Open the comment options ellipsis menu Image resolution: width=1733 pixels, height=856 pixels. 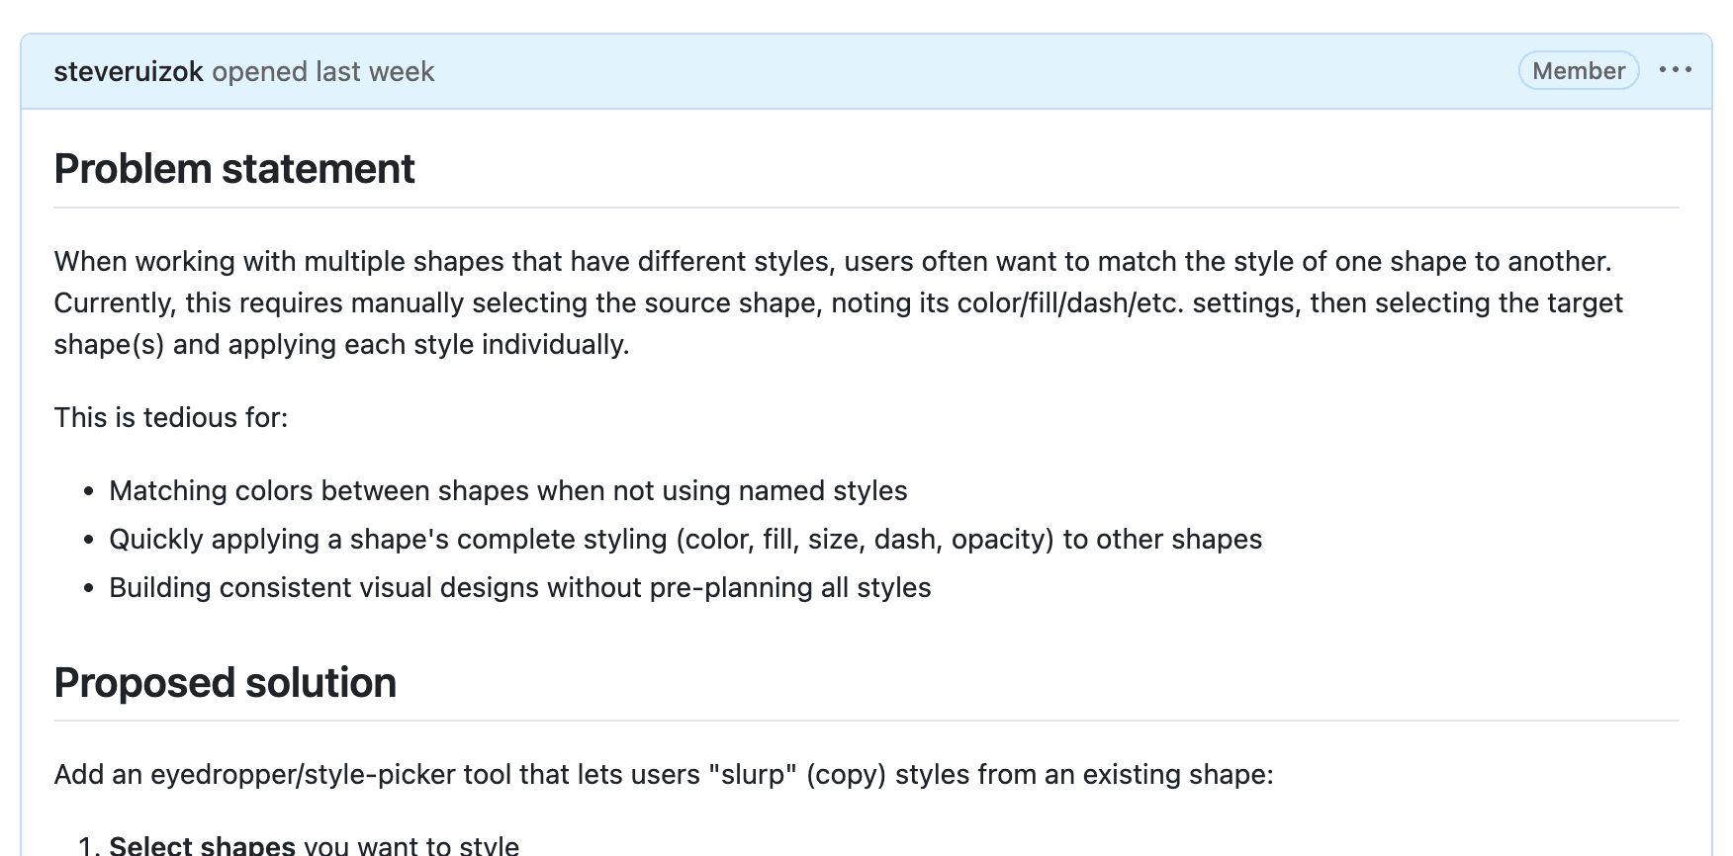point(1675,70)
